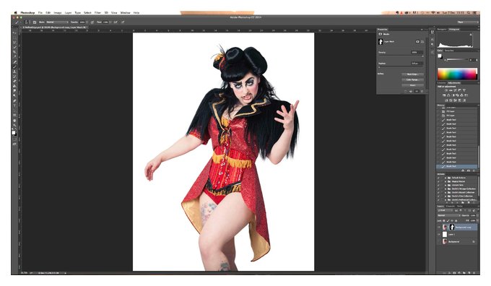Open the layer Opacity dropdown
This screenshot has width=491, height=286.
coord(477,215)
